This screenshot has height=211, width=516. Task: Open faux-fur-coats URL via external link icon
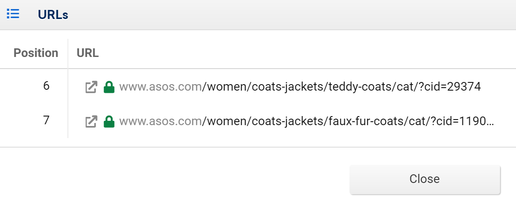[91, 122]
